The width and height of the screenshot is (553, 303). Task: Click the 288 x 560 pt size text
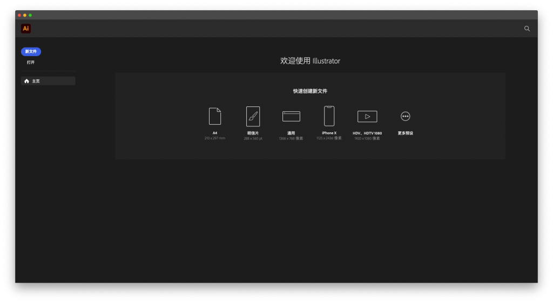pos(253,139)
